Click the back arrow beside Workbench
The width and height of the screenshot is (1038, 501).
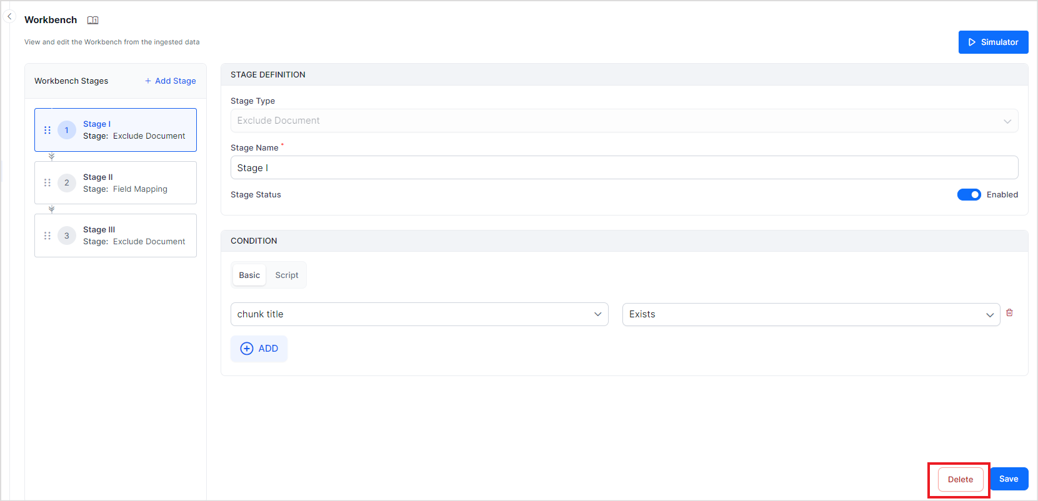click(10, 17)
